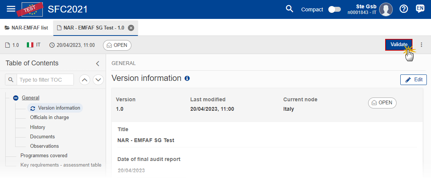Open the three-dot more actions menu
Screen dimensions: 431x178
tap(422, 45)
